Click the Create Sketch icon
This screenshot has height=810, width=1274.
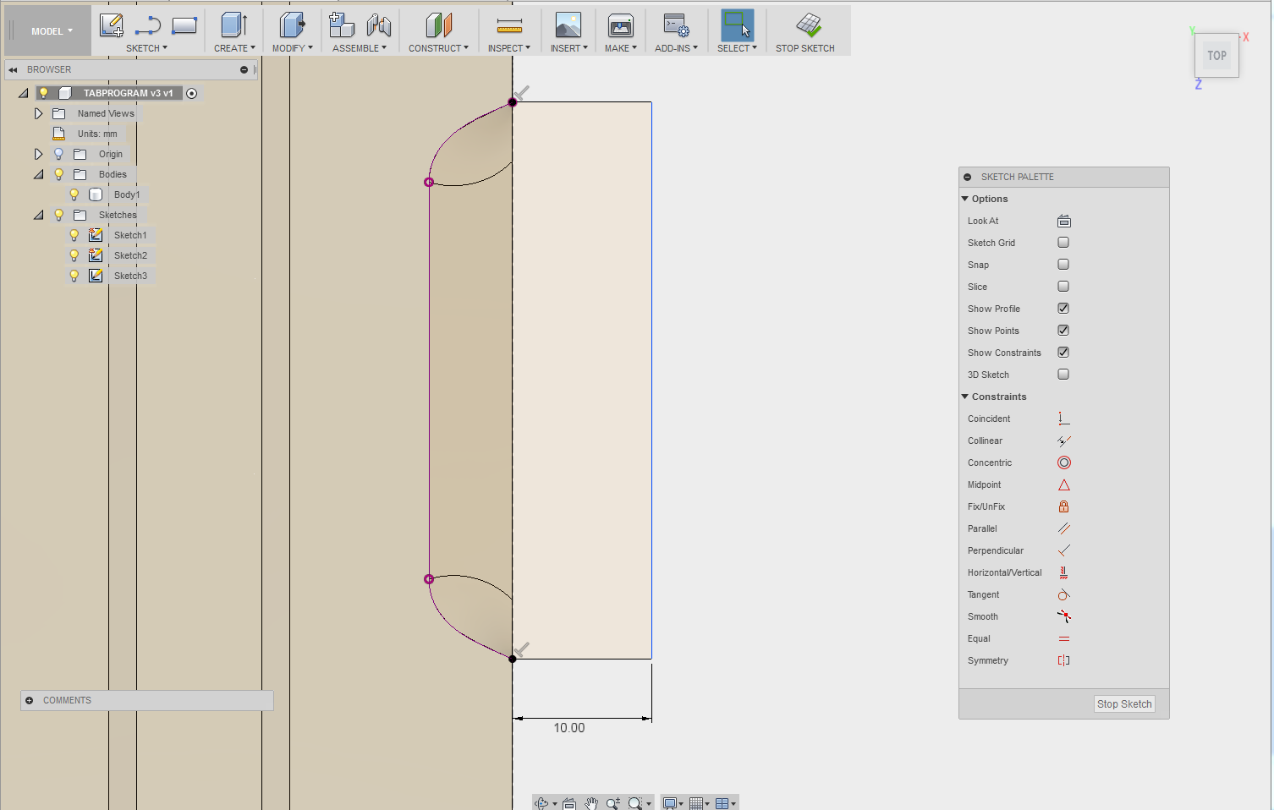pos(111,25)
